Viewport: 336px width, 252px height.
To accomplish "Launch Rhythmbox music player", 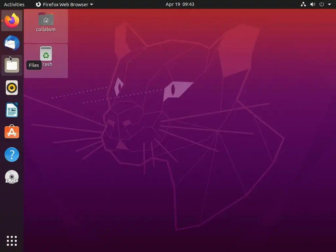I will pyautogui.click(x=12, y=88).
